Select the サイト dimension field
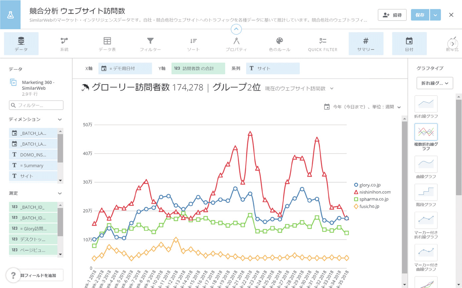The width and height of the screenshot is (462, 288). 33,176
